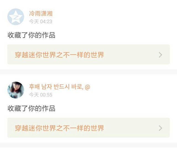The image size is (177, 151).
Task: Select the timestamp 今天 00:55
Action: click(x=41, y=95)
